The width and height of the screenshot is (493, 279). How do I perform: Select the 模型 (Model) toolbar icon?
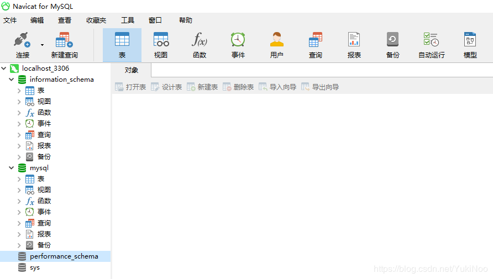tap(470, 44)
